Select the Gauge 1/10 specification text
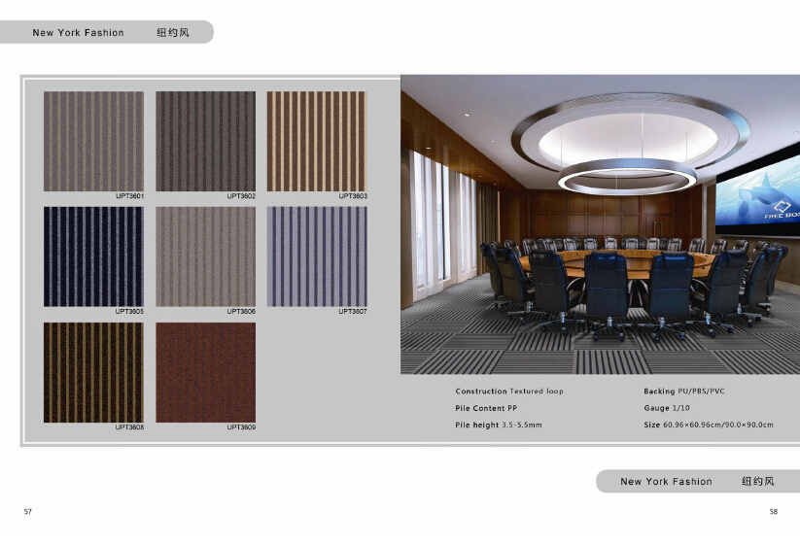The width and height of the screenshot is (800, 545). click(x=667, y=409)
